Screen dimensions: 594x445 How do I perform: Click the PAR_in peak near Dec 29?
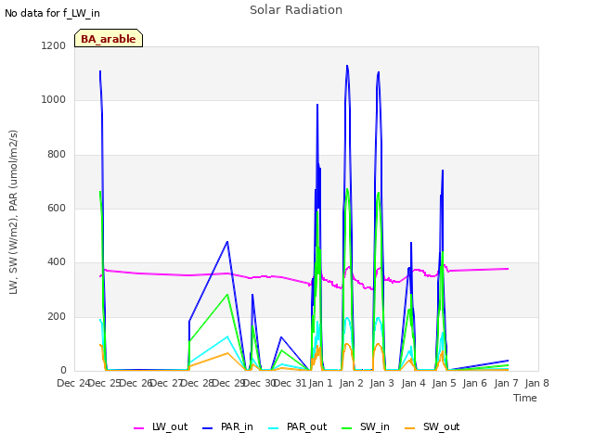(227, 241)
